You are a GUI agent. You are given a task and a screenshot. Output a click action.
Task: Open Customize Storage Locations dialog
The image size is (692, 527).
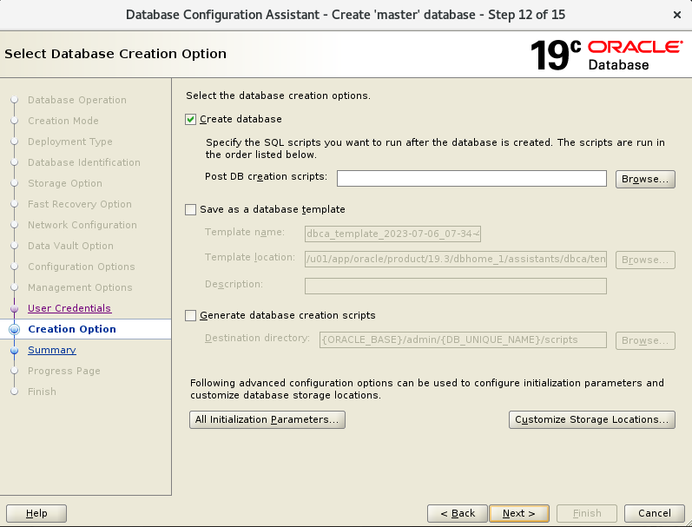tap(591, 419)
